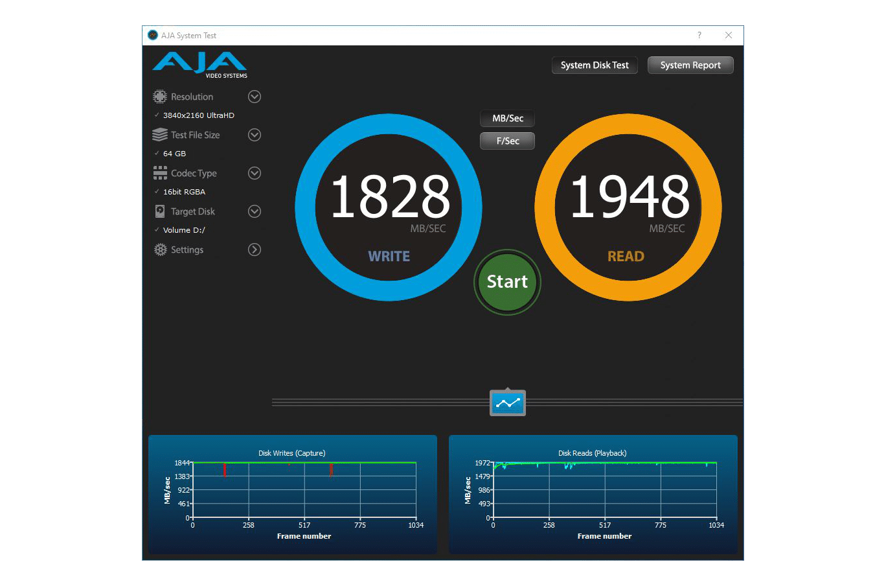Open the Settings arrow expander
Viewport: 886px width, 586px height.
tap(255, 250)
